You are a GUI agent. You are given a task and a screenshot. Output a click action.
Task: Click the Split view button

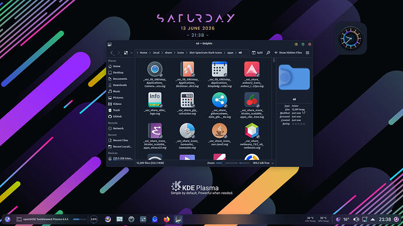click(x=257, y=53)
